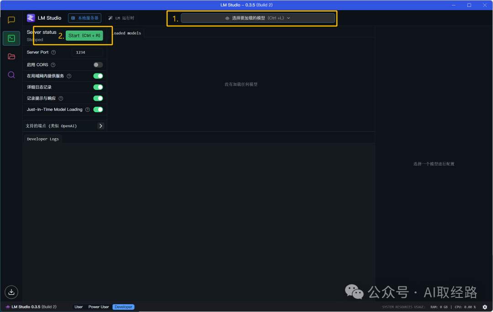Viewport: 493px width, 312px height.
Task: Show help for 在局域网内提供服务
Action: [69, 76]
